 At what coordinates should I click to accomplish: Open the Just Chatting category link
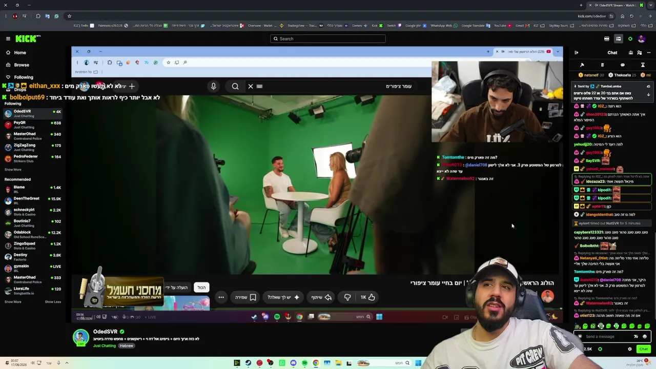point(105,346)
